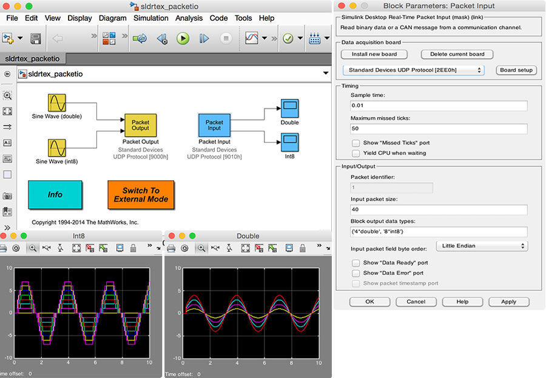Apply the Packet Input parameters
This screenshot has height=378, width=546.
click(x=508, y=302)
